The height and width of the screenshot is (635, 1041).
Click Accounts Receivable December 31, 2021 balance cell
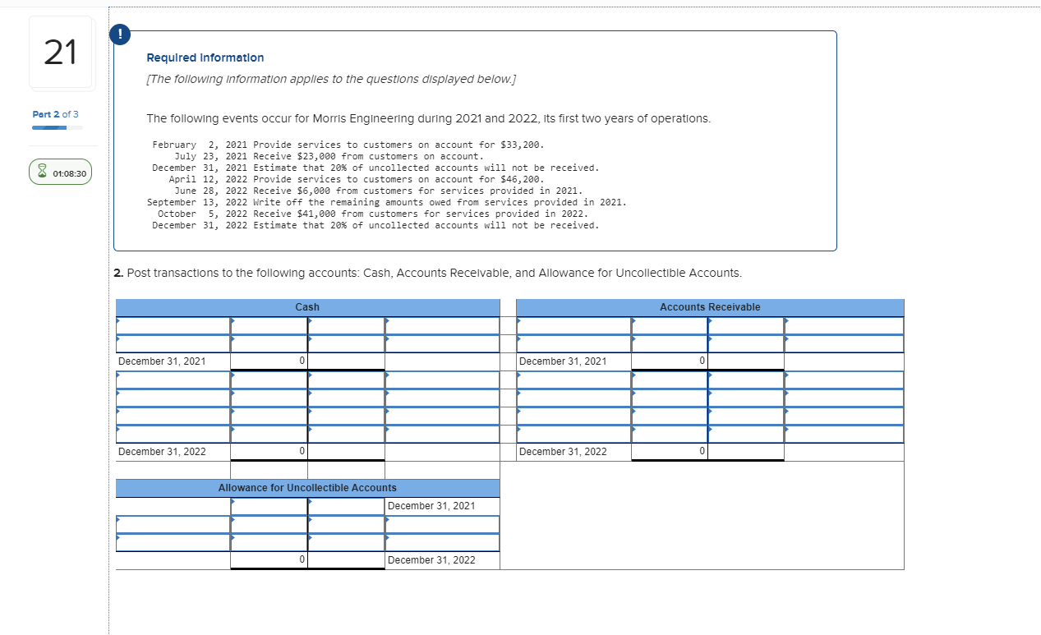point(670,361)
